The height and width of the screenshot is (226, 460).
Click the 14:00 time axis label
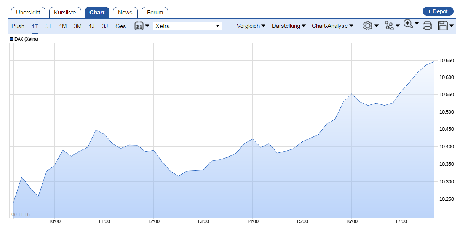[252, 221]
